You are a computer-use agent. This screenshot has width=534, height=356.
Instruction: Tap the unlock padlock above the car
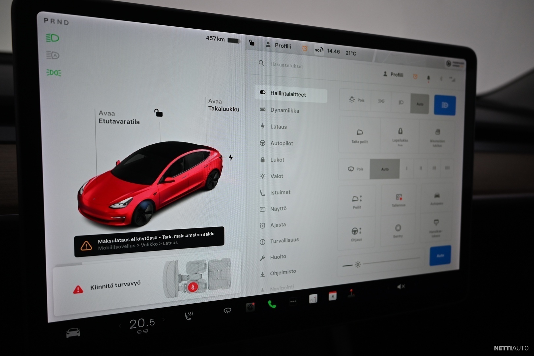point(158,113)
